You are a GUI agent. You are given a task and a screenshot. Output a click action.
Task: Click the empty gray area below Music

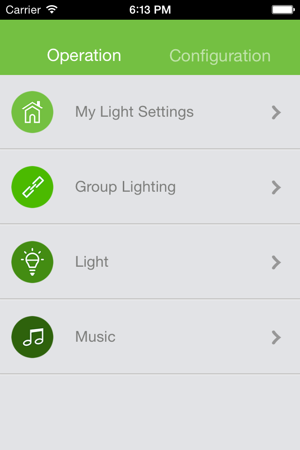pos(150,412)
